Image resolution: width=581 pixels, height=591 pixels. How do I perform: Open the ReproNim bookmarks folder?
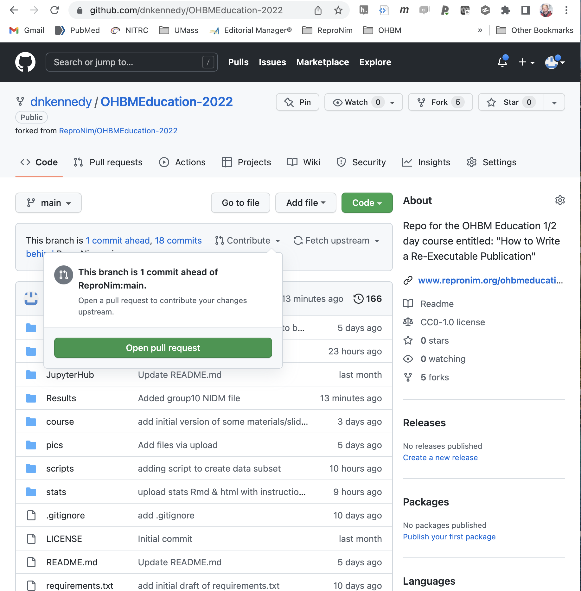327,30
